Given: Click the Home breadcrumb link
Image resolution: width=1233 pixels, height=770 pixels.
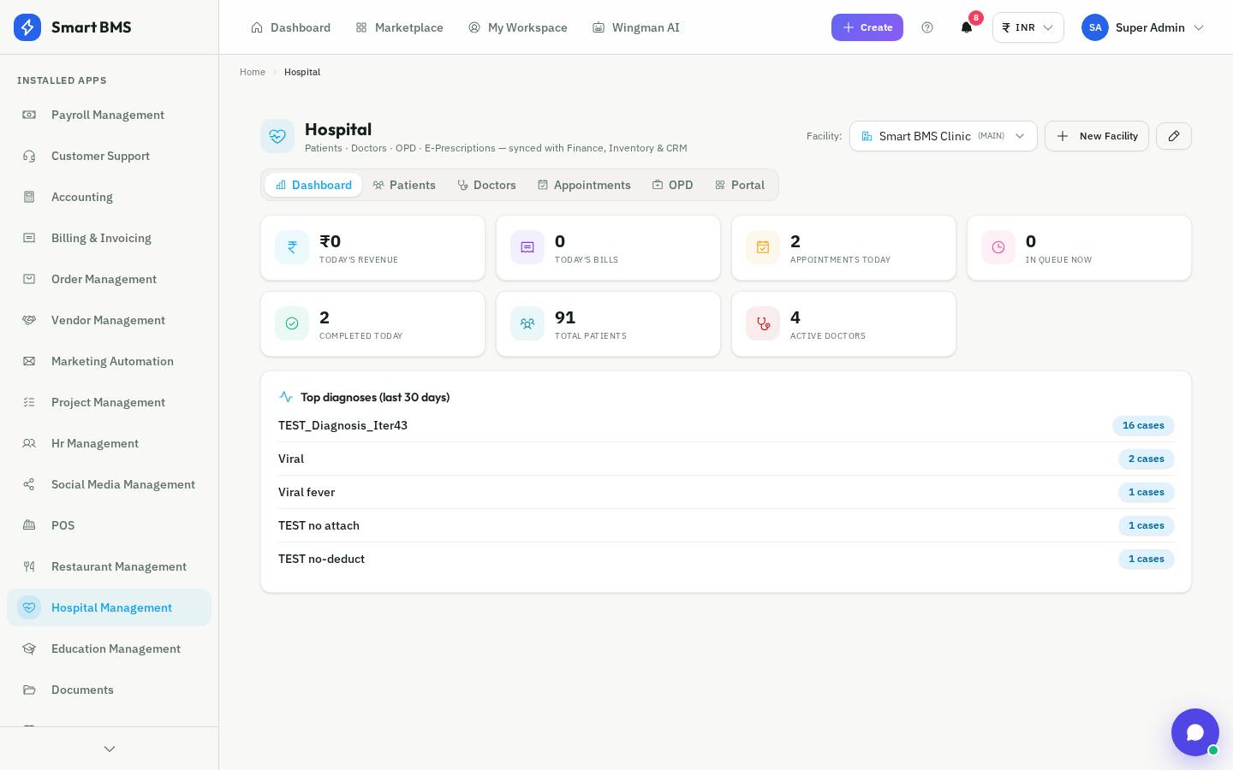Looking at the screenshot, I should pos(253,72).
